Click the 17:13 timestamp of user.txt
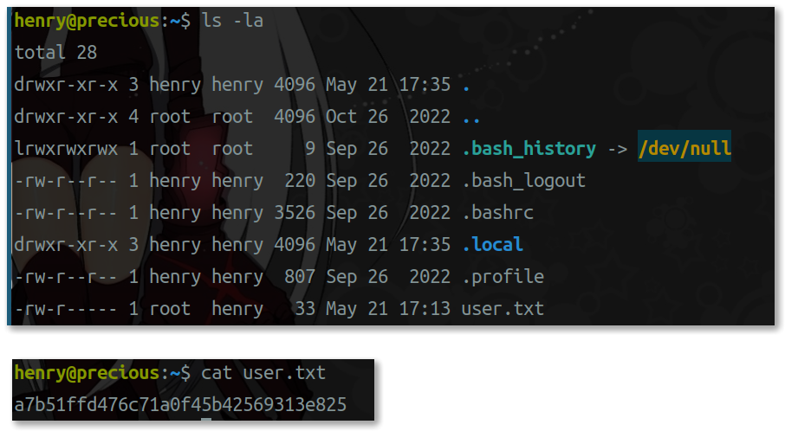This screenshot has width=785, height=431. [425, 308]
